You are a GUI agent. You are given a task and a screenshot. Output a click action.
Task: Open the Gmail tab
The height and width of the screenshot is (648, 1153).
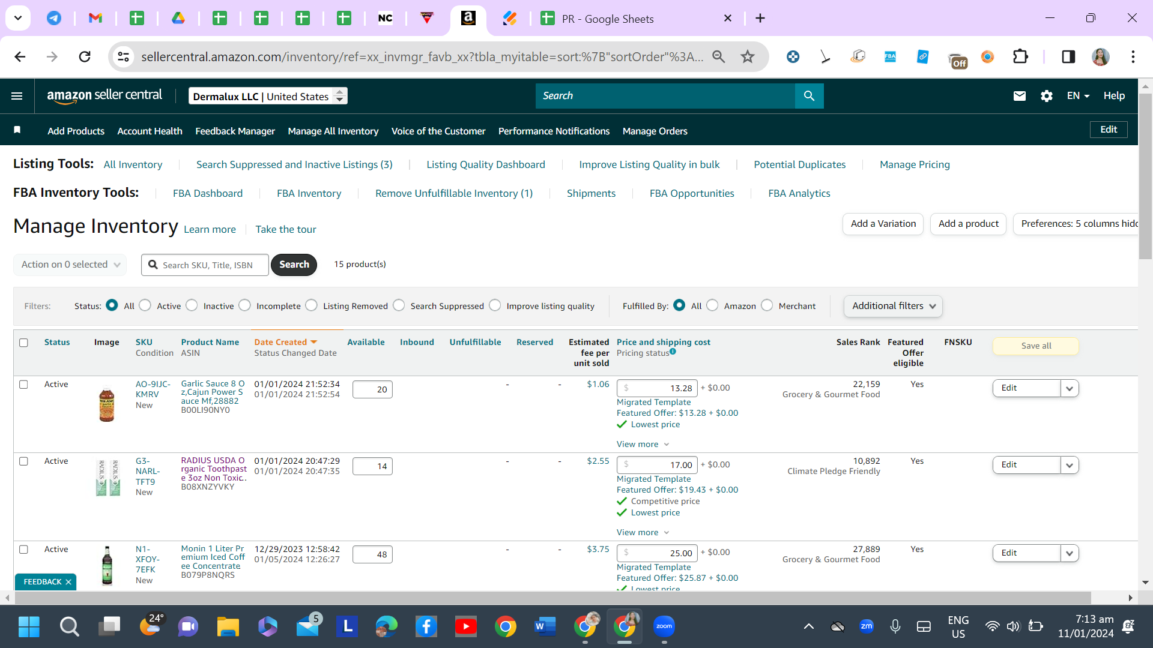tap(95, 18)
